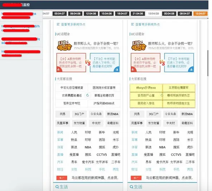Open the 查看更多新闻热点 link in right snapshot
This screenshot has height=191, width=212.
pos(148,24)
